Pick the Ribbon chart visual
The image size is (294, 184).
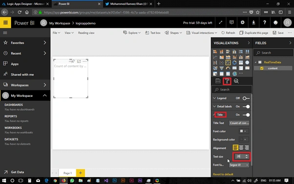247,57
